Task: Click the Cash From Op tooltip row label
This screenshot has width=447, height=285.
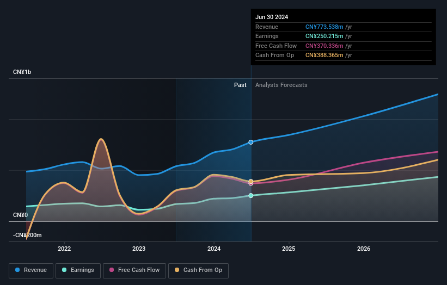Action: coord(274,55)
